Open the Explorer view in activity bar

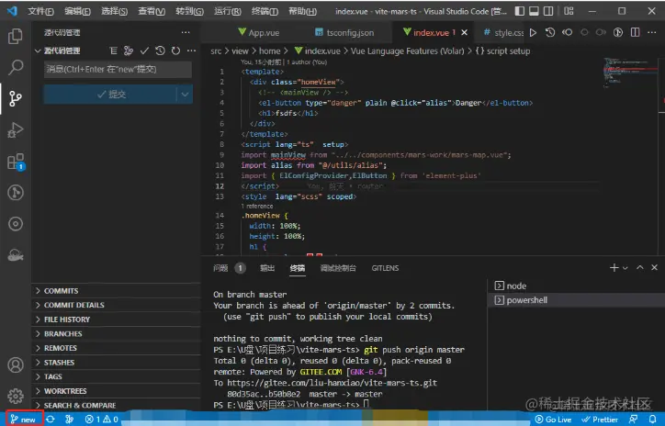point(16,37)
